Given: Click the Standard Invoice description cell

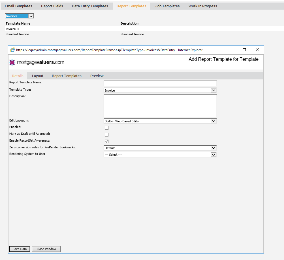Looking at the screenshot, I should pyautogui.click(x=132, y=34).
